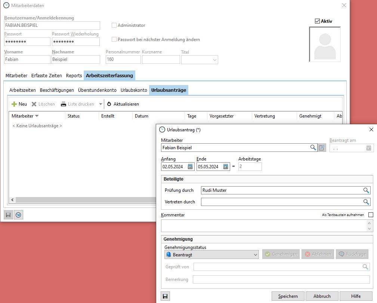
Task: Click into the Kommentar text field
Action: point(263,225)
